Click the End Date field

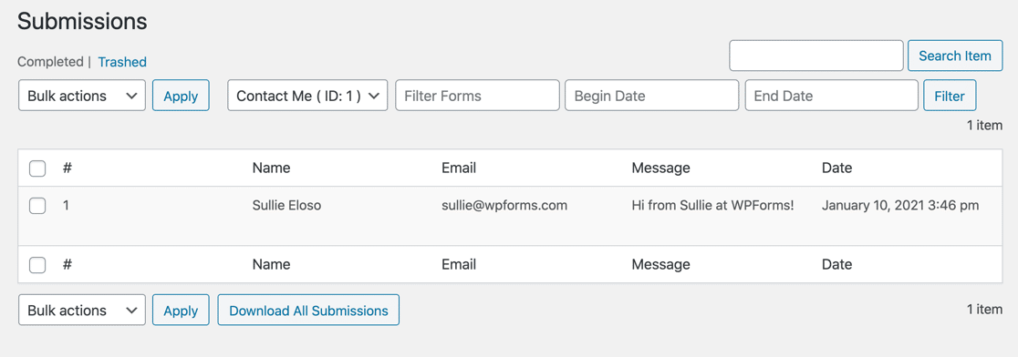tap(832, 96)
